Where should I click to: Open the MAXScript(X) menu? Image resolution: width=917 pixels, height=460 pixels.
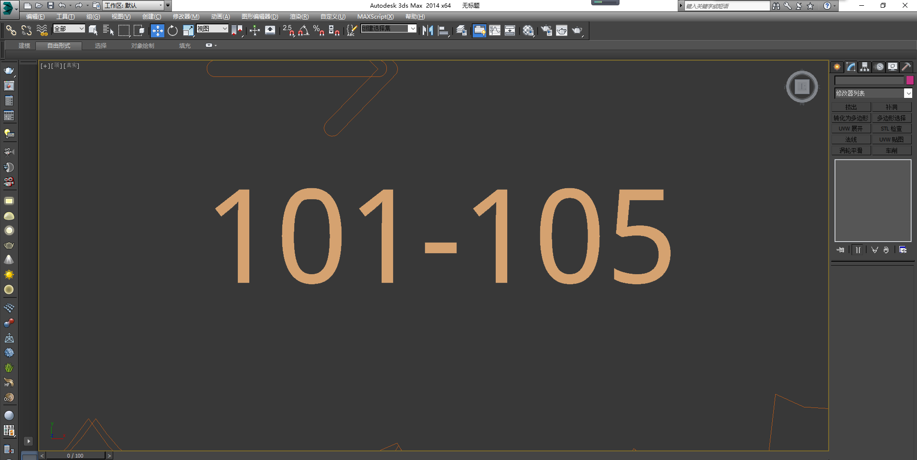click(375, 17)
